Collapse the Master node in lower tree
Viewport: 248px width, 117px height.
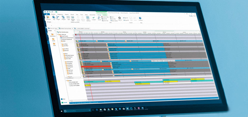(67, 80)
